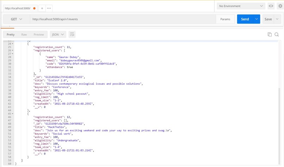Click the Send button

[245, 19]
